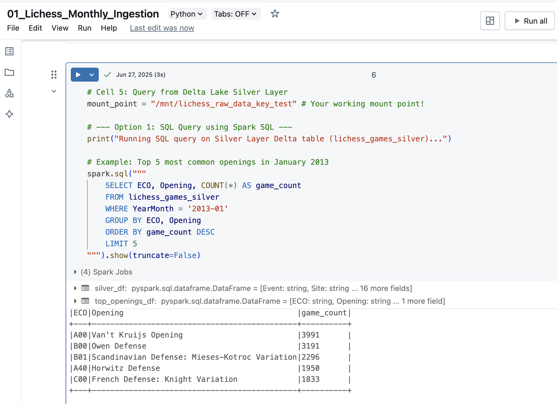Open the Assistant sparkle icon
Image resolution: width=557 pixels, height=404 pixels.
(9, 114)
